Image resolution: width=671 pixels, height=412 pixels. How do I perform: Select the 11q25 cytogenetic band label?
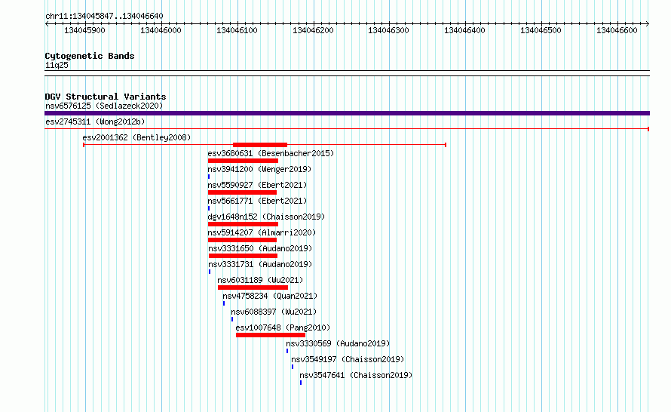(57, 65)
